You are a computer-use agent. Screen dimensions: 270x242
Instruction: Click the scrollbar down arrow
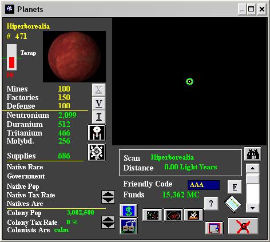tap(252, 208)
